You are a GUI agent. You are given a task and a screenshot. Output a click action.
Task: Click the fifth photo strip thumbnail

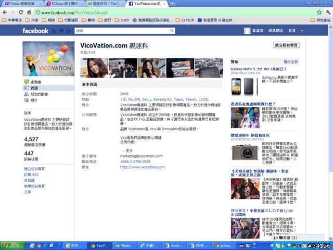(x=209, y=68)
